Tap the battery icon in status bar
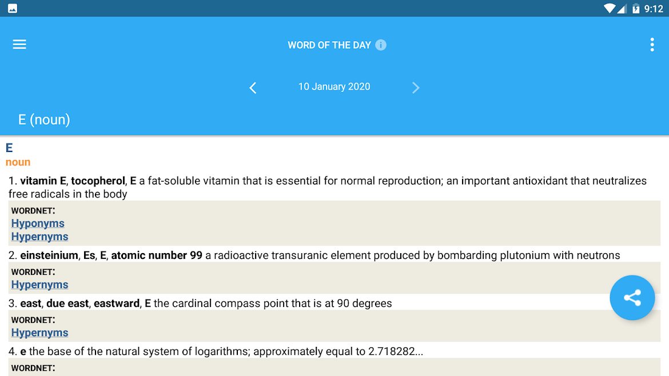Screen dimensions: 669x376 tap(636, 9)
